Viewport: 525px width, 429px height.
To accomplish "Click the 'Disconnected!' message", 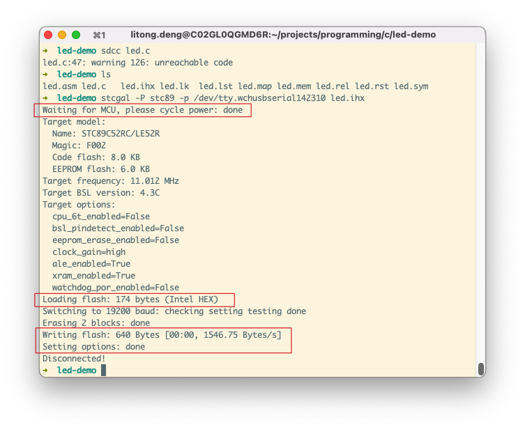I will [x=74, y=359].
